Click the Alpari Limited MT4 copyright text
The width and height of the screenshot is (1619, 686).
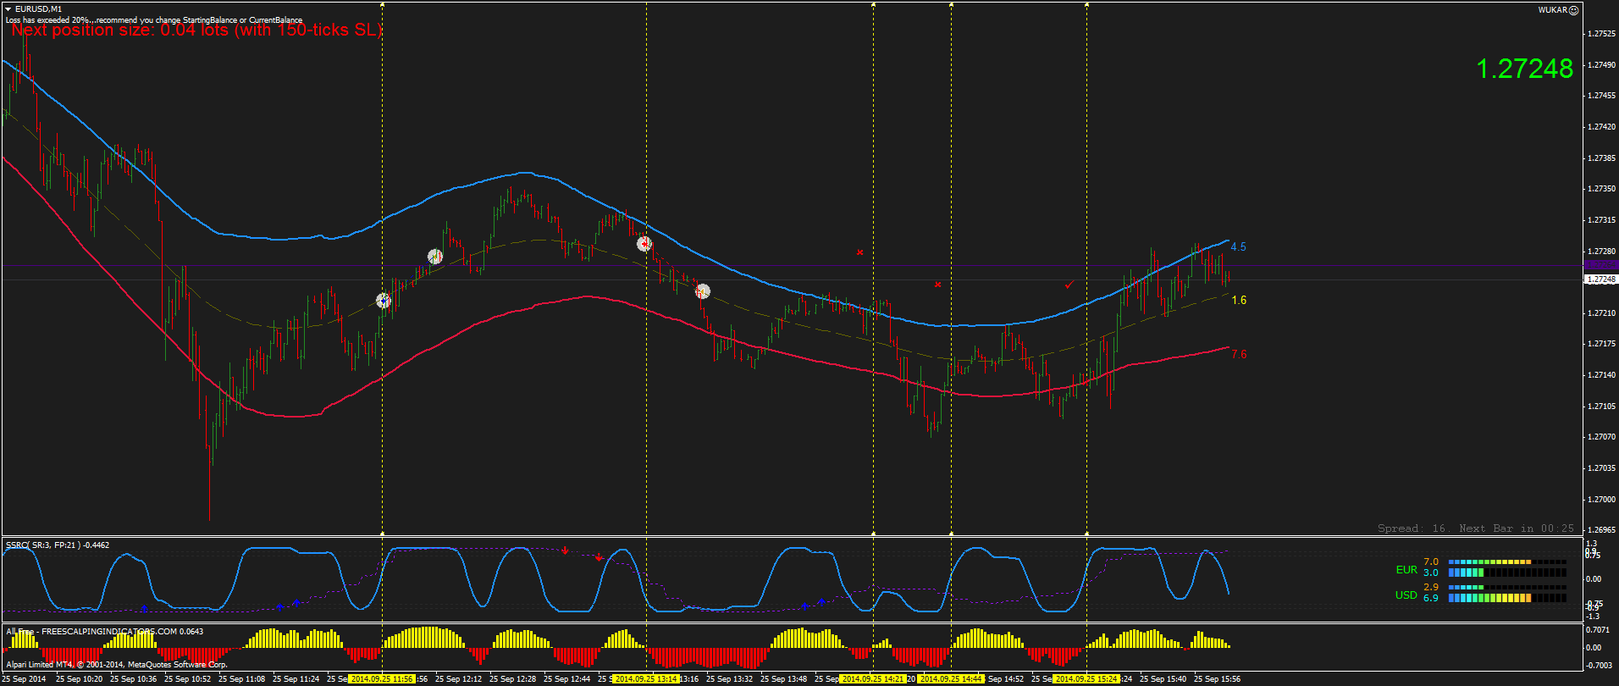click(117, 665)
